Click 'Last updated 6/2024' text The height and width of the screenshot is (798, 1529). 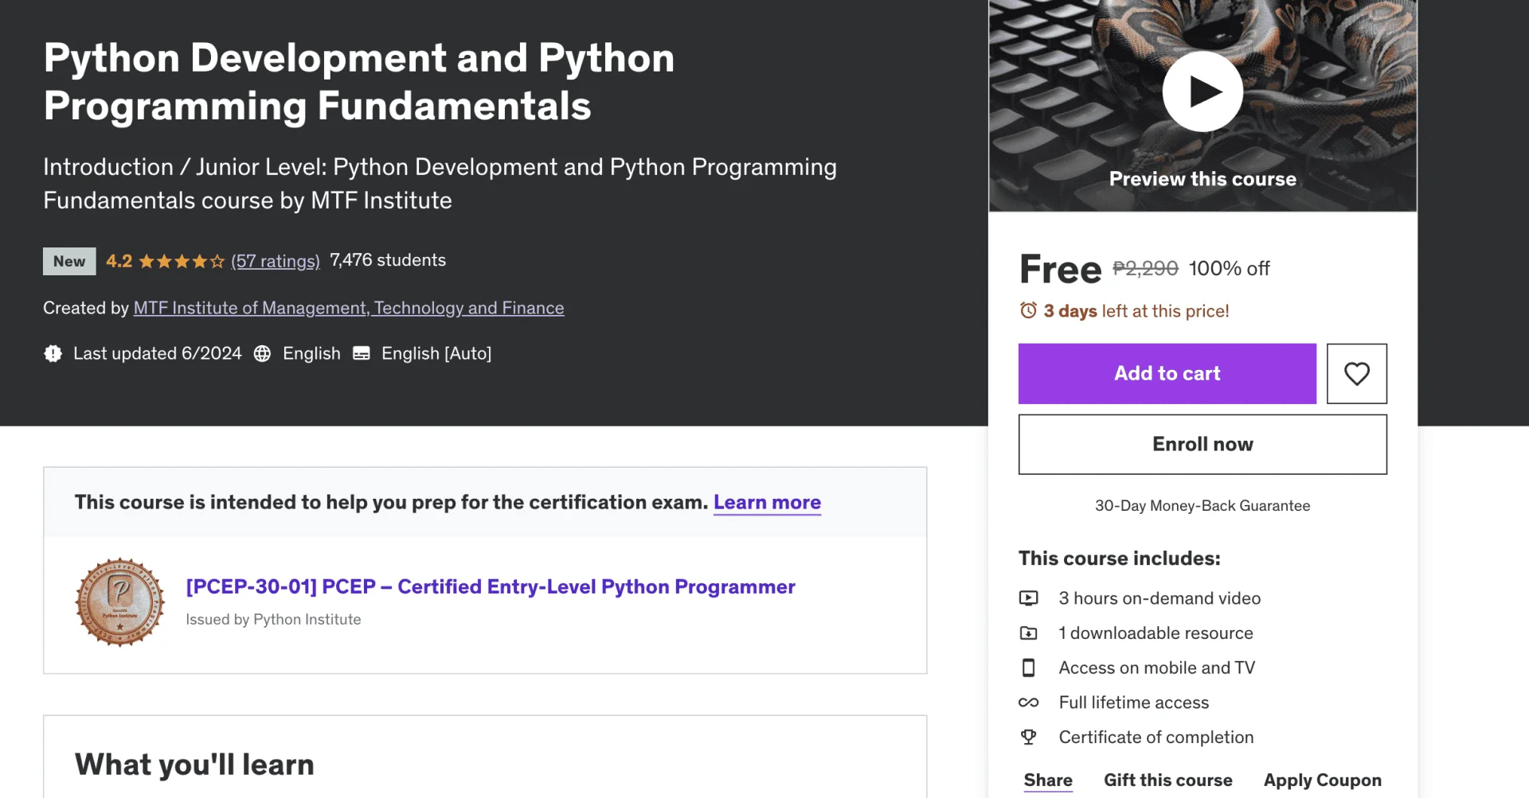click(158, 353)
